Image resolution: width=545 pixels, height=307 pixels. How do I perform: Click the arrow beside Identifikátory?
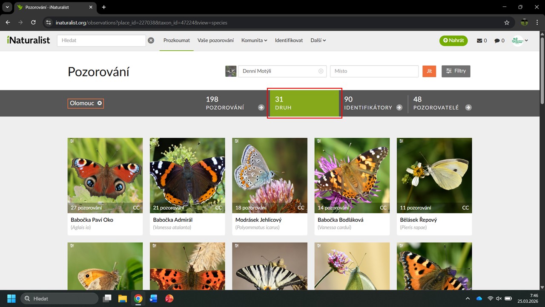click(x=399, y=107)
